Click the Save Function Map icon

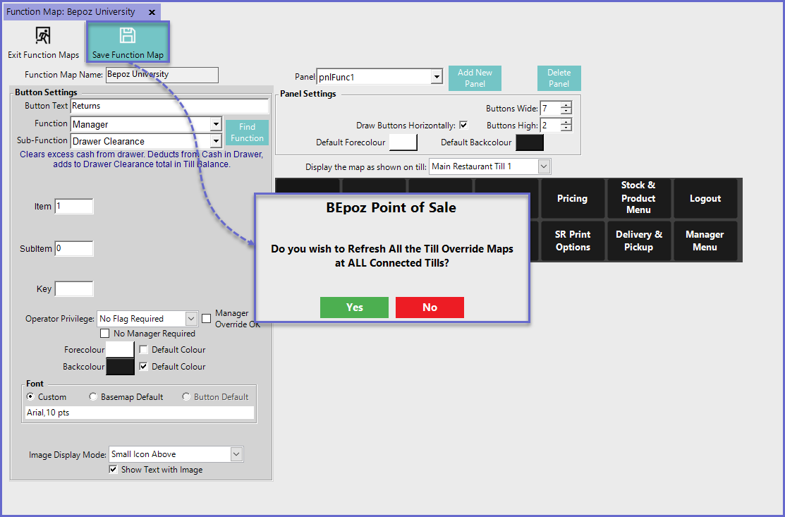coord(127,36)
